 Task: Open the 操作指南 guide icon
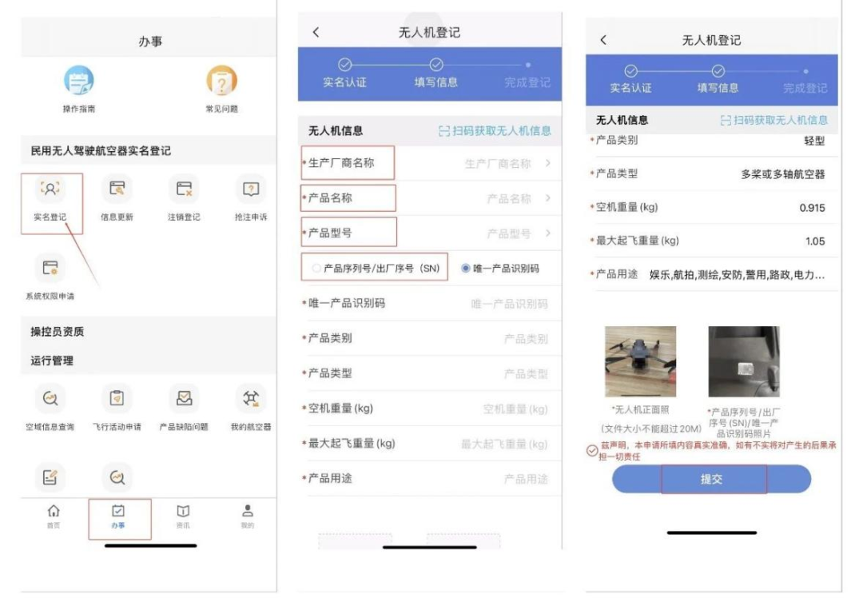[79, 82]
